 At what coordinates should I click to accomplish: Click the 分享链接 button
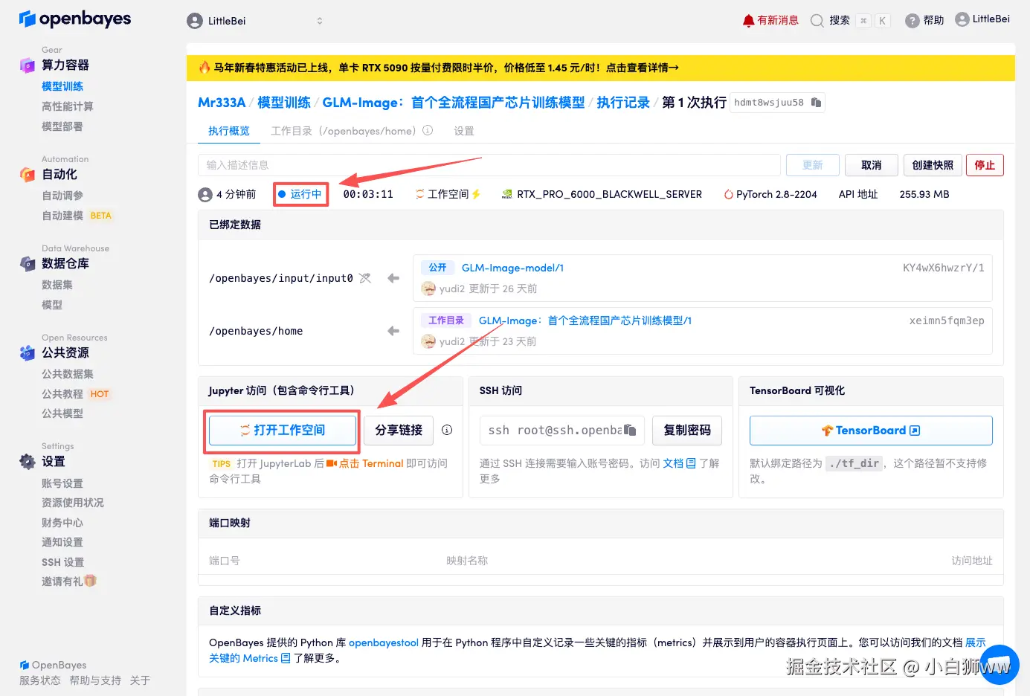[399, 430]
